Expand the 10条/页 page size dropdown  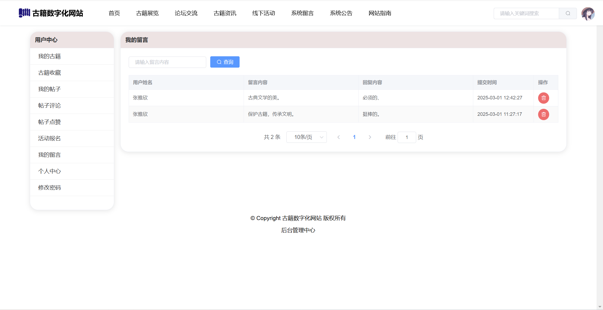[306, 137]
